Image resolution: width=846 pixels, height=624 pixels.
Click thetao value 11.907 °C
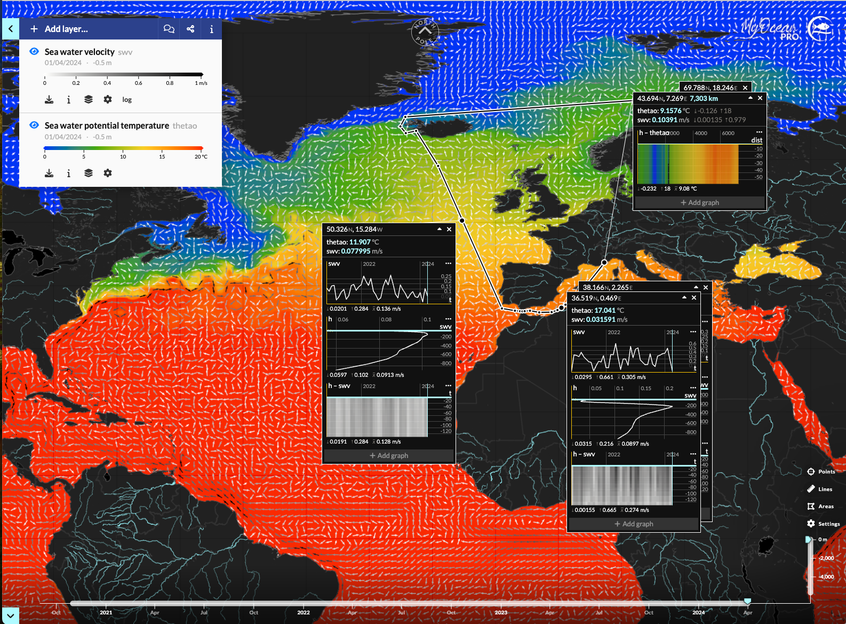click(x=364, y=242)
